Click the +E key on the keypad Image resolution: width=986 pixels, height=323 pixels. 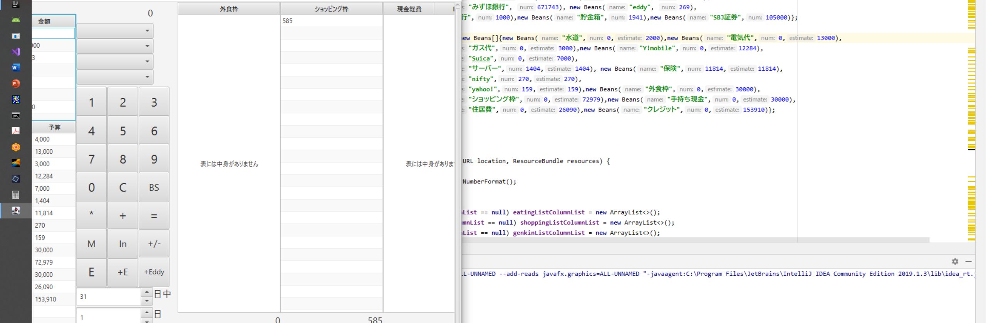click(122, 272)
